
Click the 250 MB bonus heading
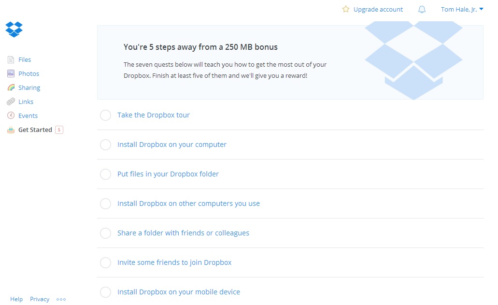(200, 47)
